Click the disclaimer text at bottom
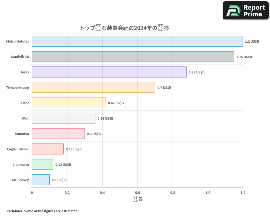The height and width of the screenshot is (216, 270). (x=41, y=211)
